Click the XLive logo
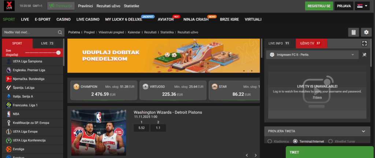This screenshot has height=158, width=375. coord(9,6)
